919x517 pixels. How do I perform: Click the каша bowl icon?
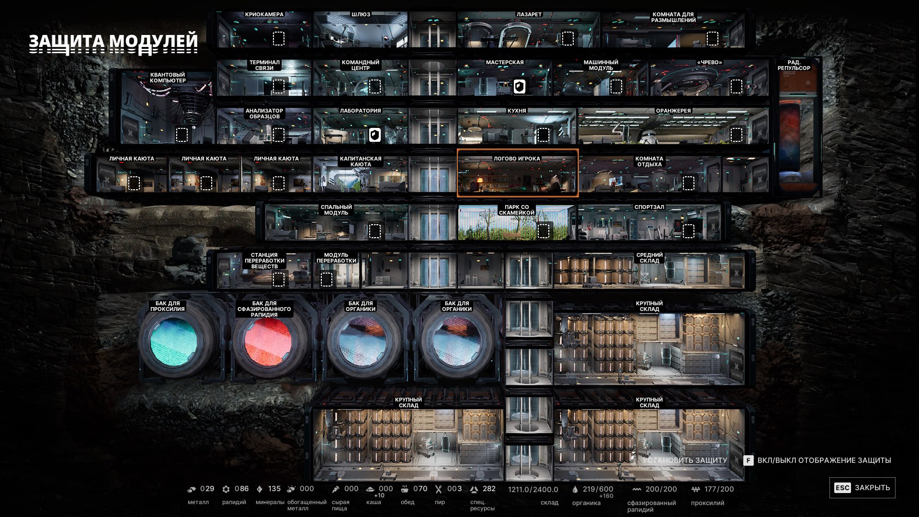[x=370, y=489]
